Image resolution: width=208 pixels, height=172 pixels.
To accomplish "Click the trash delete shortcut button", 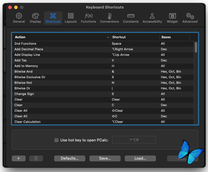I will [x=36, y=158].
